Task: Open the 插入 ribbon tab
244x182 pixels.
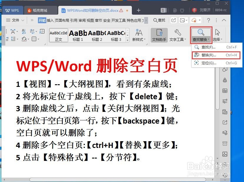Action: 50,20
